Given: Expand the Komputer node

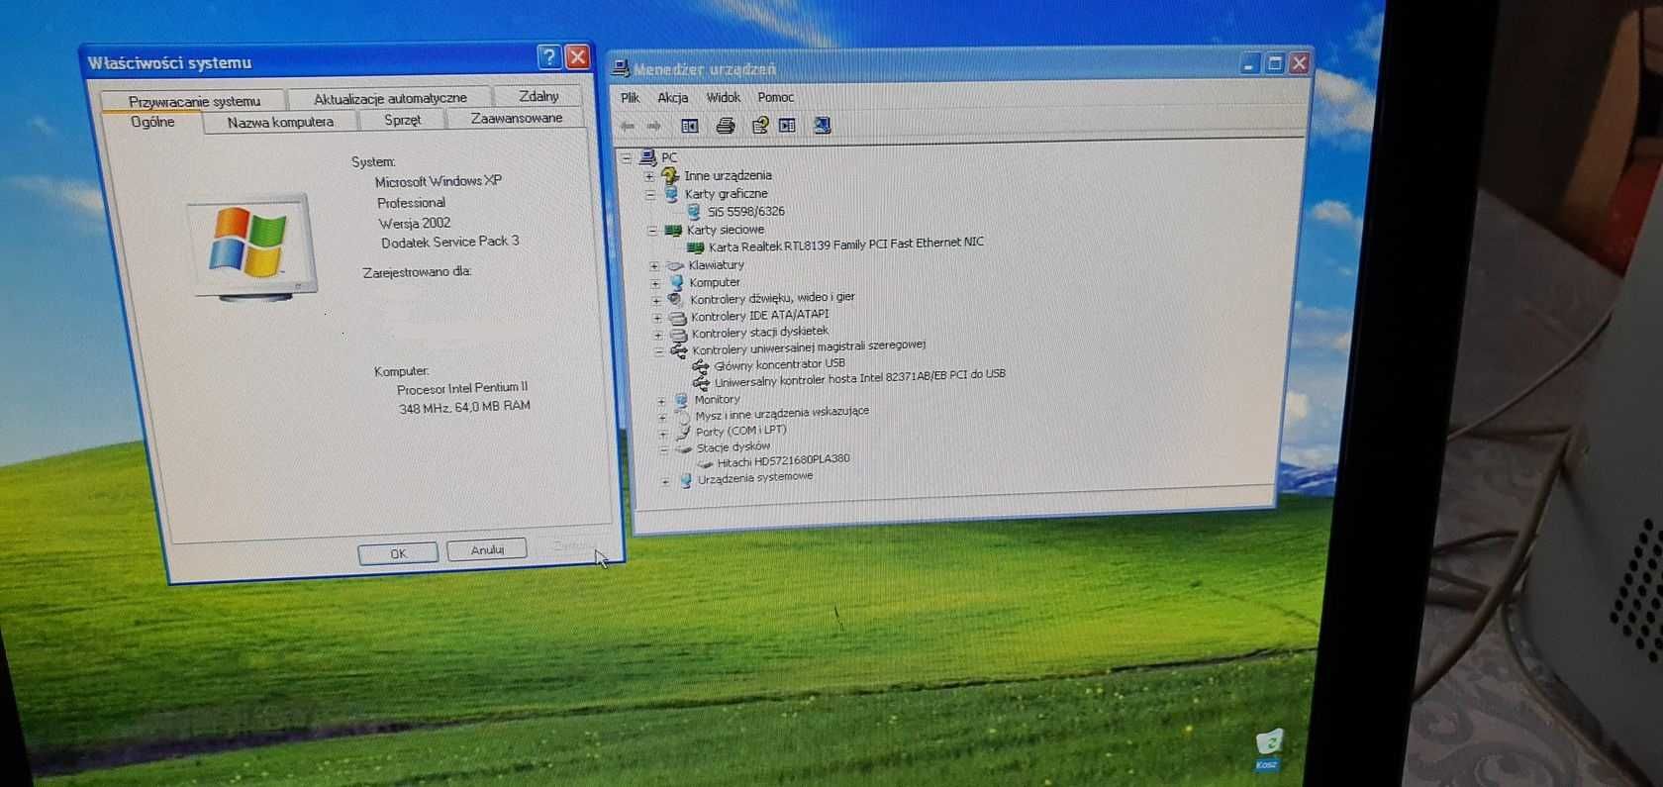Looking at the screenshot, I should [x=655, y=283].
